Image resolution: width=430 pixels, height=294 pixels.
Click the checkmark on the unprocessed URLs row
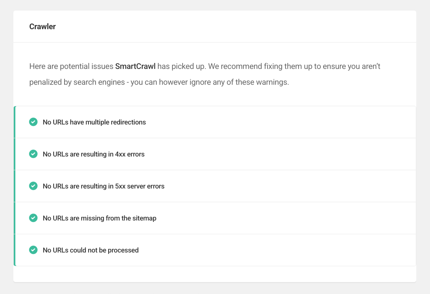point(33,250)
